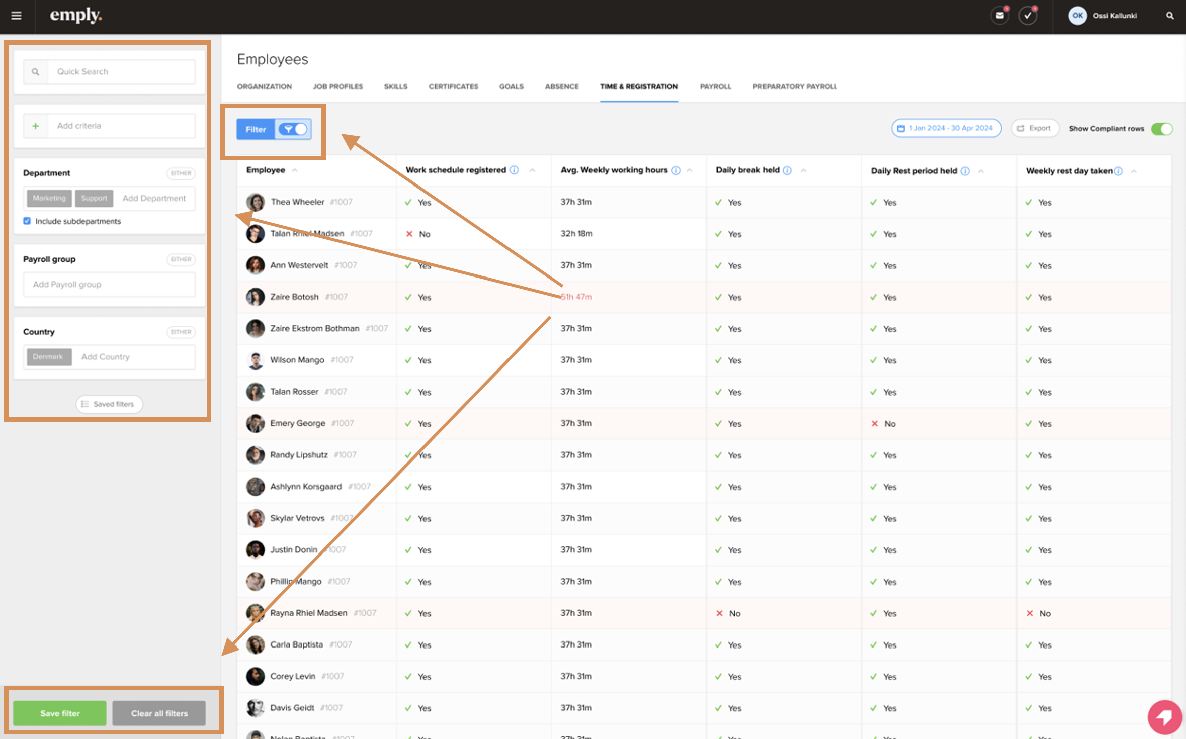Sort by Avg. Weekly working hours chevron

(x=690, y=170)
